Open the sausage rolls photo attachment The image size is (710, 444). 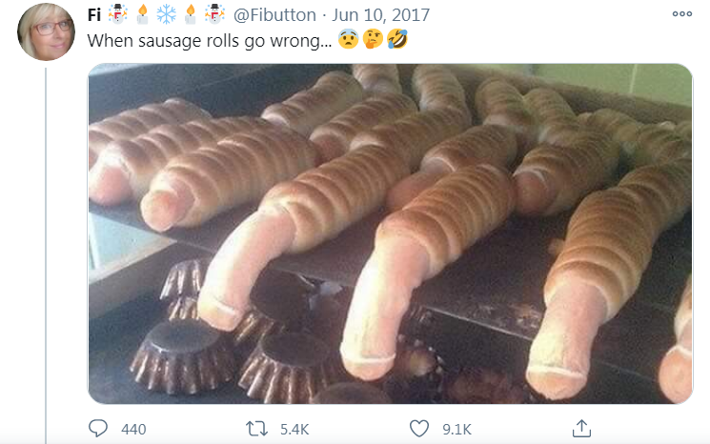390,233
